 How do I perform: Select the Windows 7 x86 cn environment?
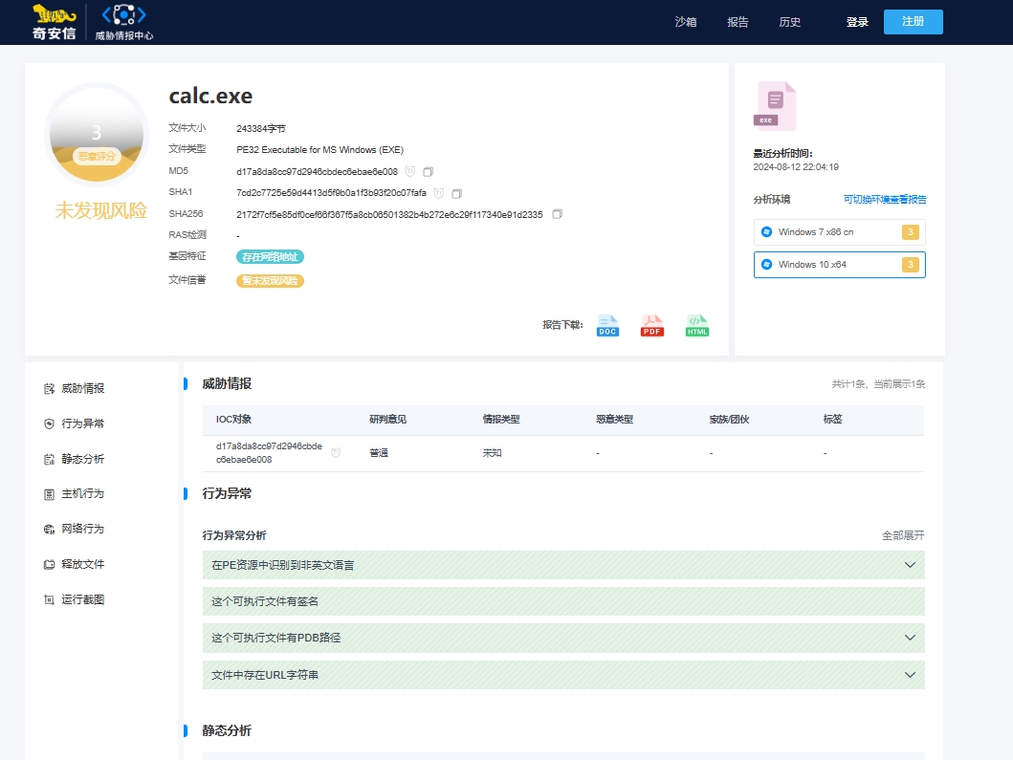(x=839, y=231)
